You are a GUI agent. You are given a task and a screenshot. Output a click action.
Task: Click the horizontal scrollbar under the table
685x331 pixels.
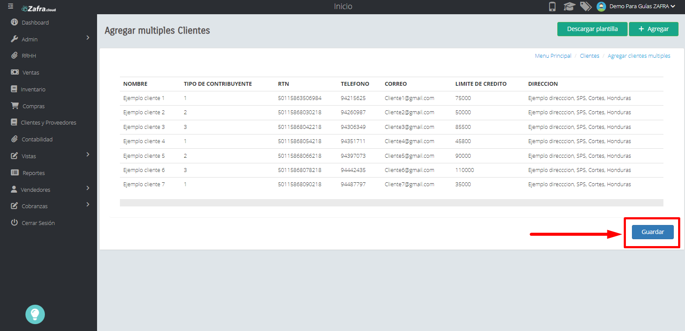coord(391,203)
